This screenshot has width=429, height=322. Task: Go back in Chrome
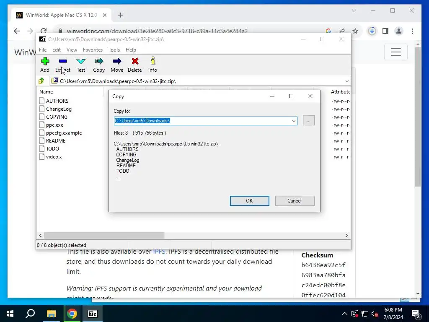point(17,31)
